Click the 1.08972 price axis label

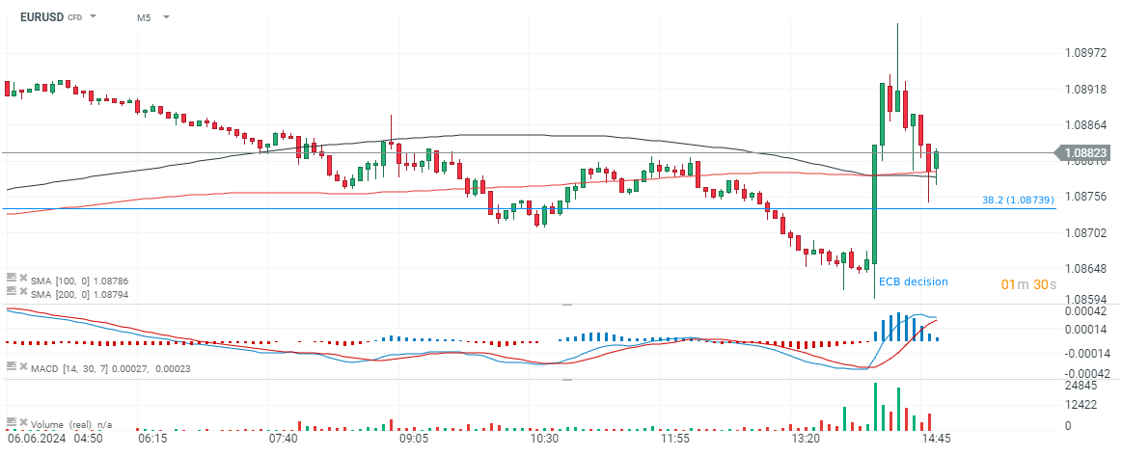[x=1087, y=54]
